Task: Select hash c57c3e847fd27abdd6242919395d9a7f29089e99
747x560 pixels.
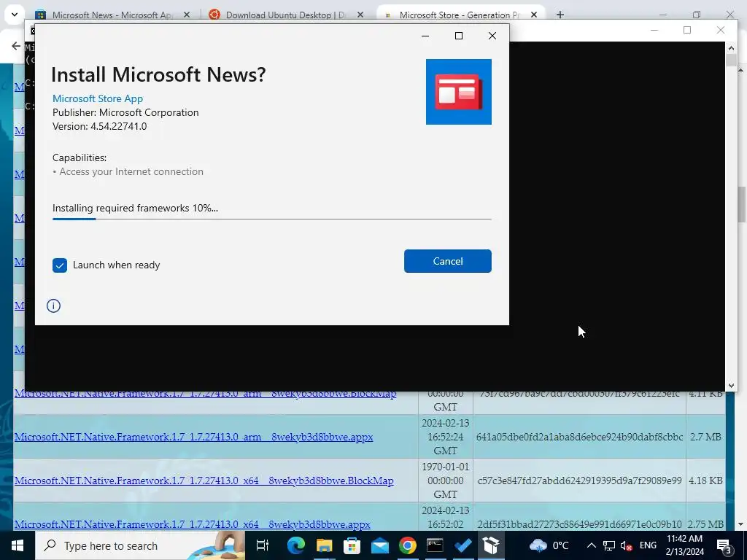Action: pos(579,481)
